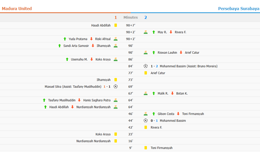
Task: Click the name 'Toni Firmansyah' at 9'
Action: (162, 148)
